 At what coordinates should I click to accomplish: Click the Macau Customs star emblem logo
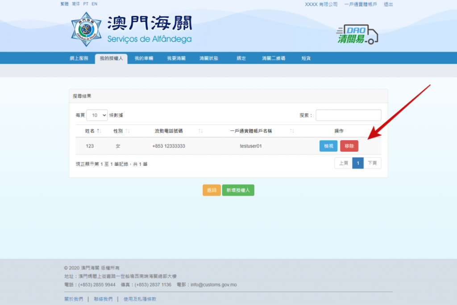point(86,29)
